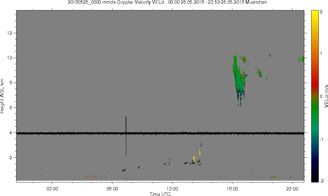This screenshot has height=196, width=328.
Task: Click the plot title text at top
Action: pos(167,2)
